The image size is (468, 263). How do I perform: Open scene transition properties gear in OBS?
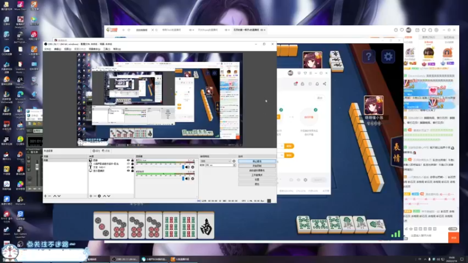pos(233,161)
